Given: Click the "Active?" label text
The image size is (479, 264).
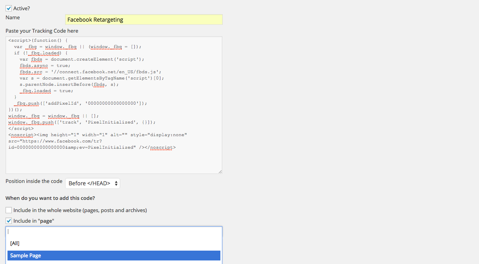Looking at the screenshot, I should click(x=22, y=8).
